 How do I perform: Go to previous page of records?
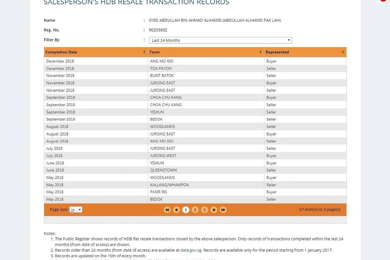click(x=176, y=210)
